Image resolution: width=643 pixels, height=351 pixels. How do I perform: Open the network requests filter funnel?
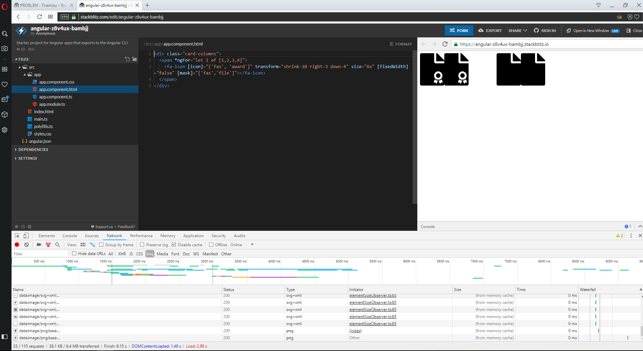tap(48, 245)
